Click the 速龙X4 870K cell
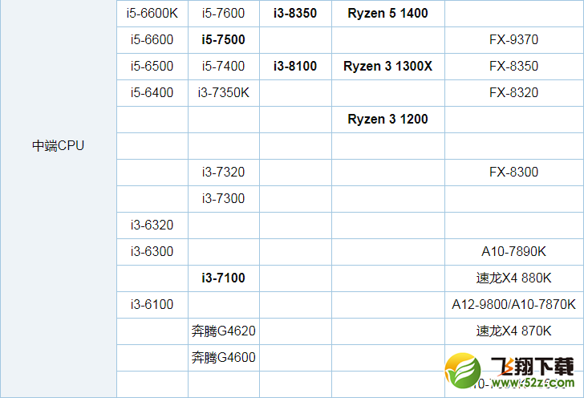Viewport: 584px width, 398px height. [513, 331]
